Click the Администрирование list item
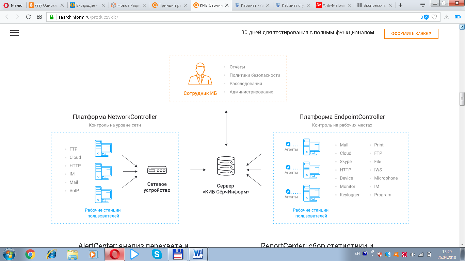 tap(251, 92)
